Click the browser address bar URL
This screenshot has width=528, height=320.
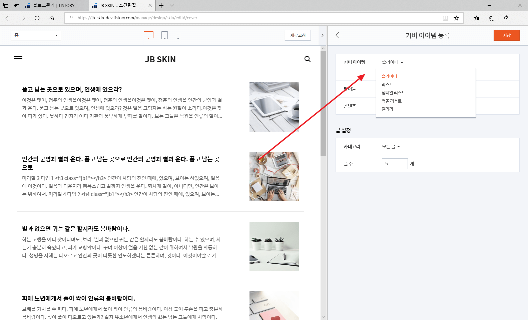click(x=137, y=18)
